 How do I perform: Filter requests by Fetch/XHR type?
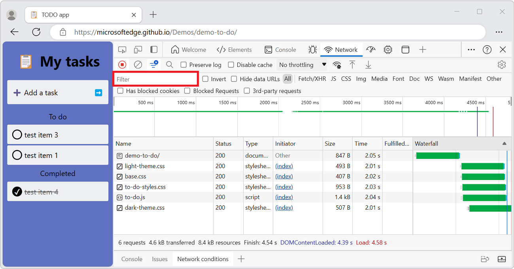coord(312,79)
